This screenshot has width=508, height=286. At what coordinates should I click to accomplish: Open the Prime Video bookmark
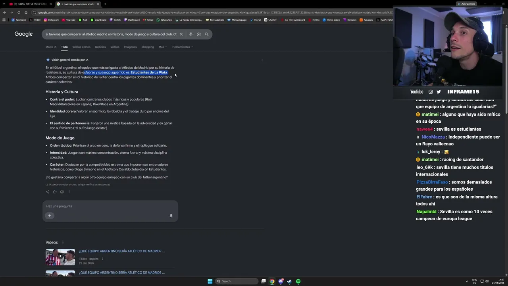point(331,20)
